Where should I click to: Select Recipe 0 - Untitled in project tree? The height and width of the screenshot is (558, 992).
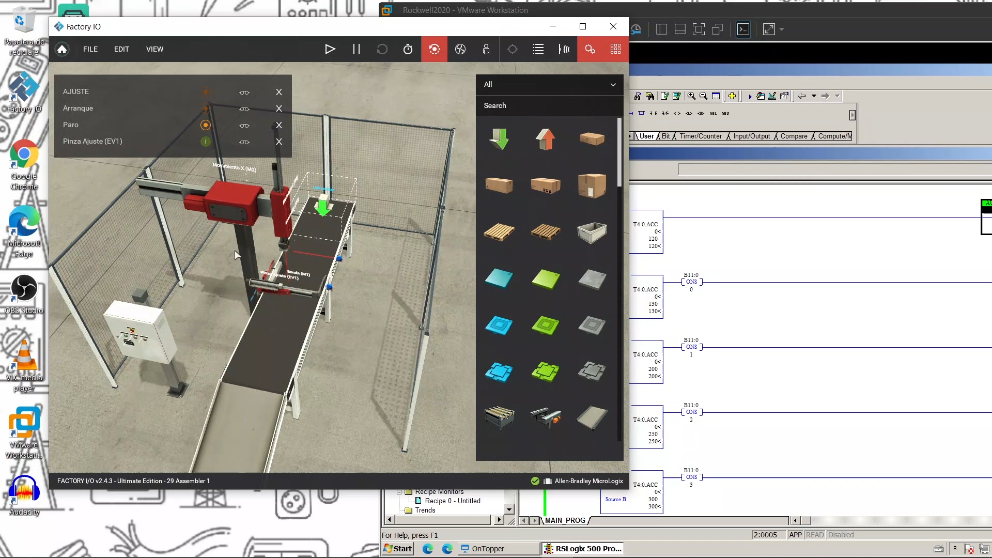point(453,501)
